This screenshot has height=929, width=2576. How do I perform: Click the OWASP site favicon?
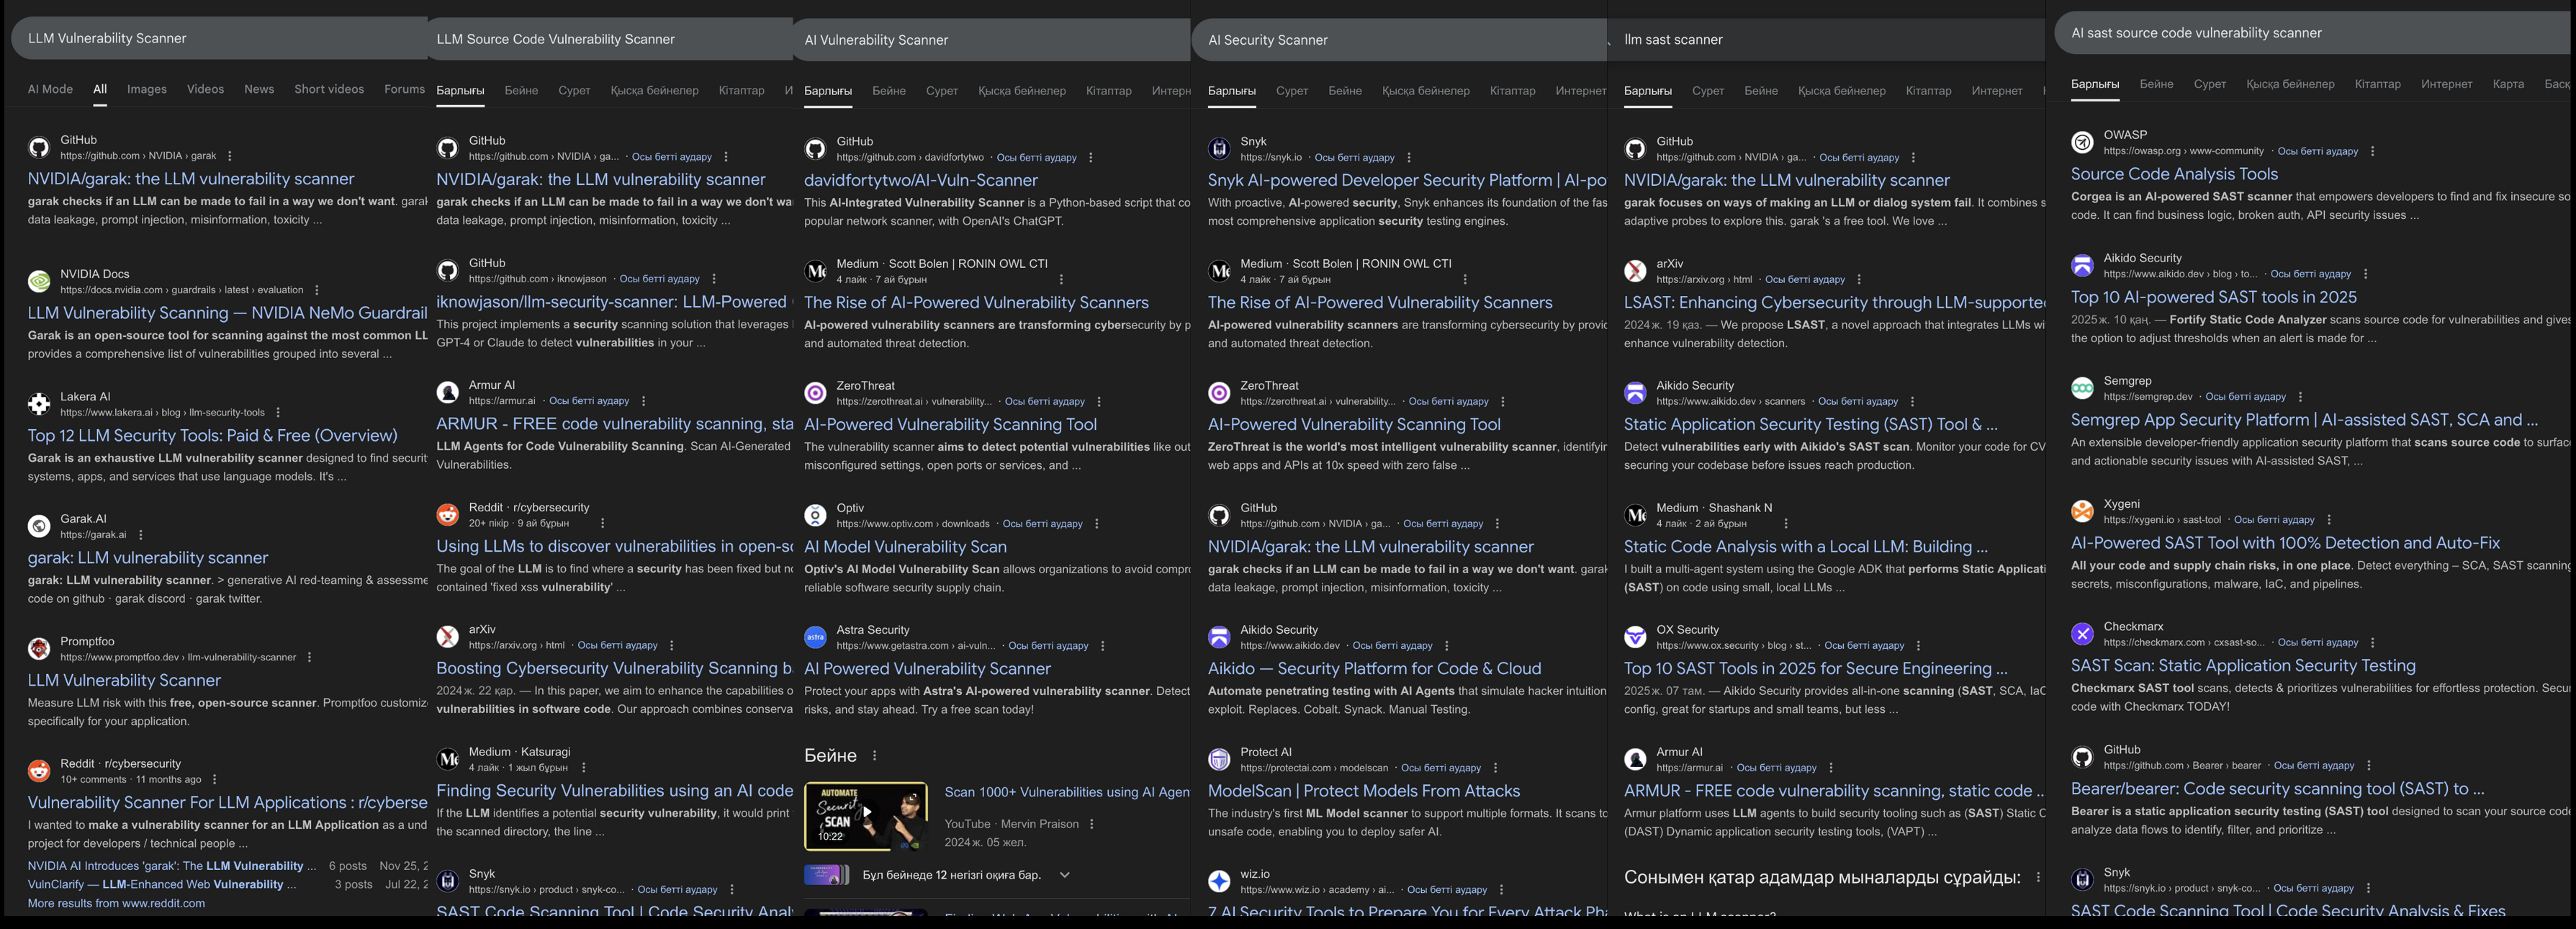coord(2082,142)
